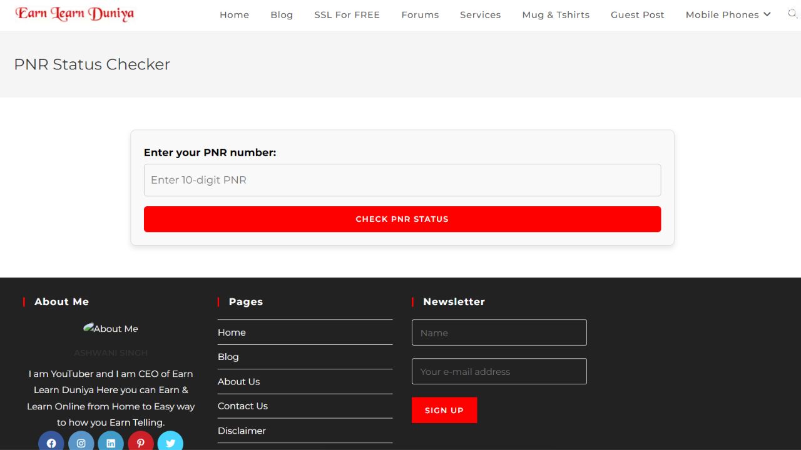Open the Home link in footer Pages
Screen dimensions: 801x450
(x=232, y=332)
